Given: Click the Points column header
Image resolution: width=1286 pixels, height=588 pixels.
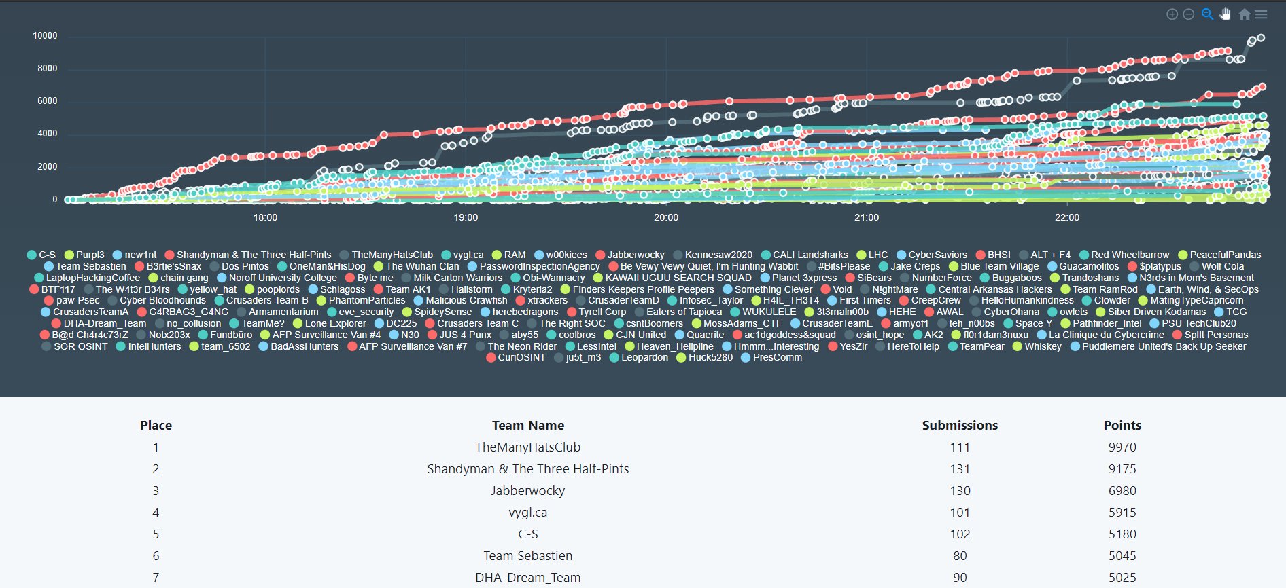Looking at the screenshot, I should [1122, 426].
